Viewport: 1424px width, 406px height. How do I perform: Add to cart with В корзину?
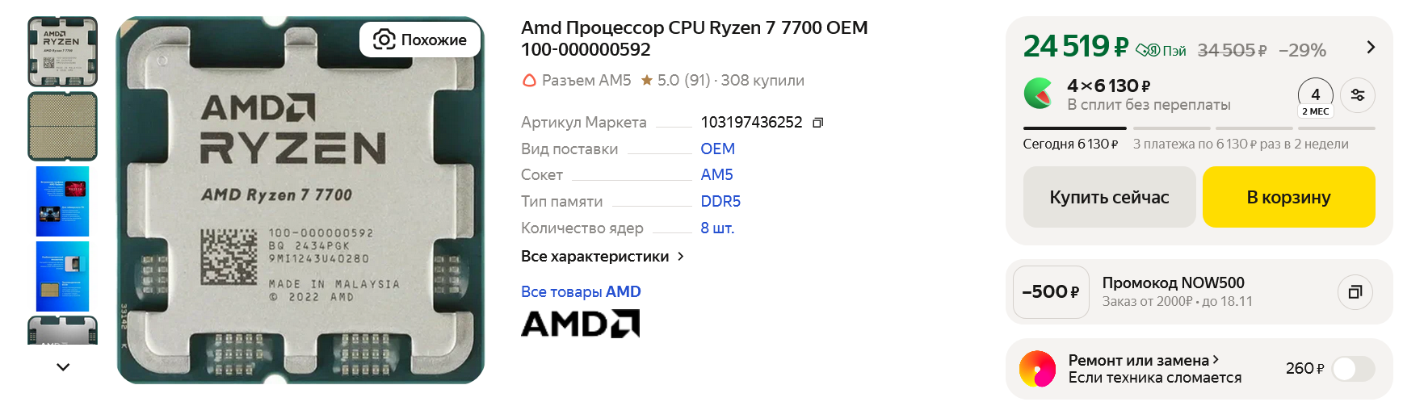1288,197
